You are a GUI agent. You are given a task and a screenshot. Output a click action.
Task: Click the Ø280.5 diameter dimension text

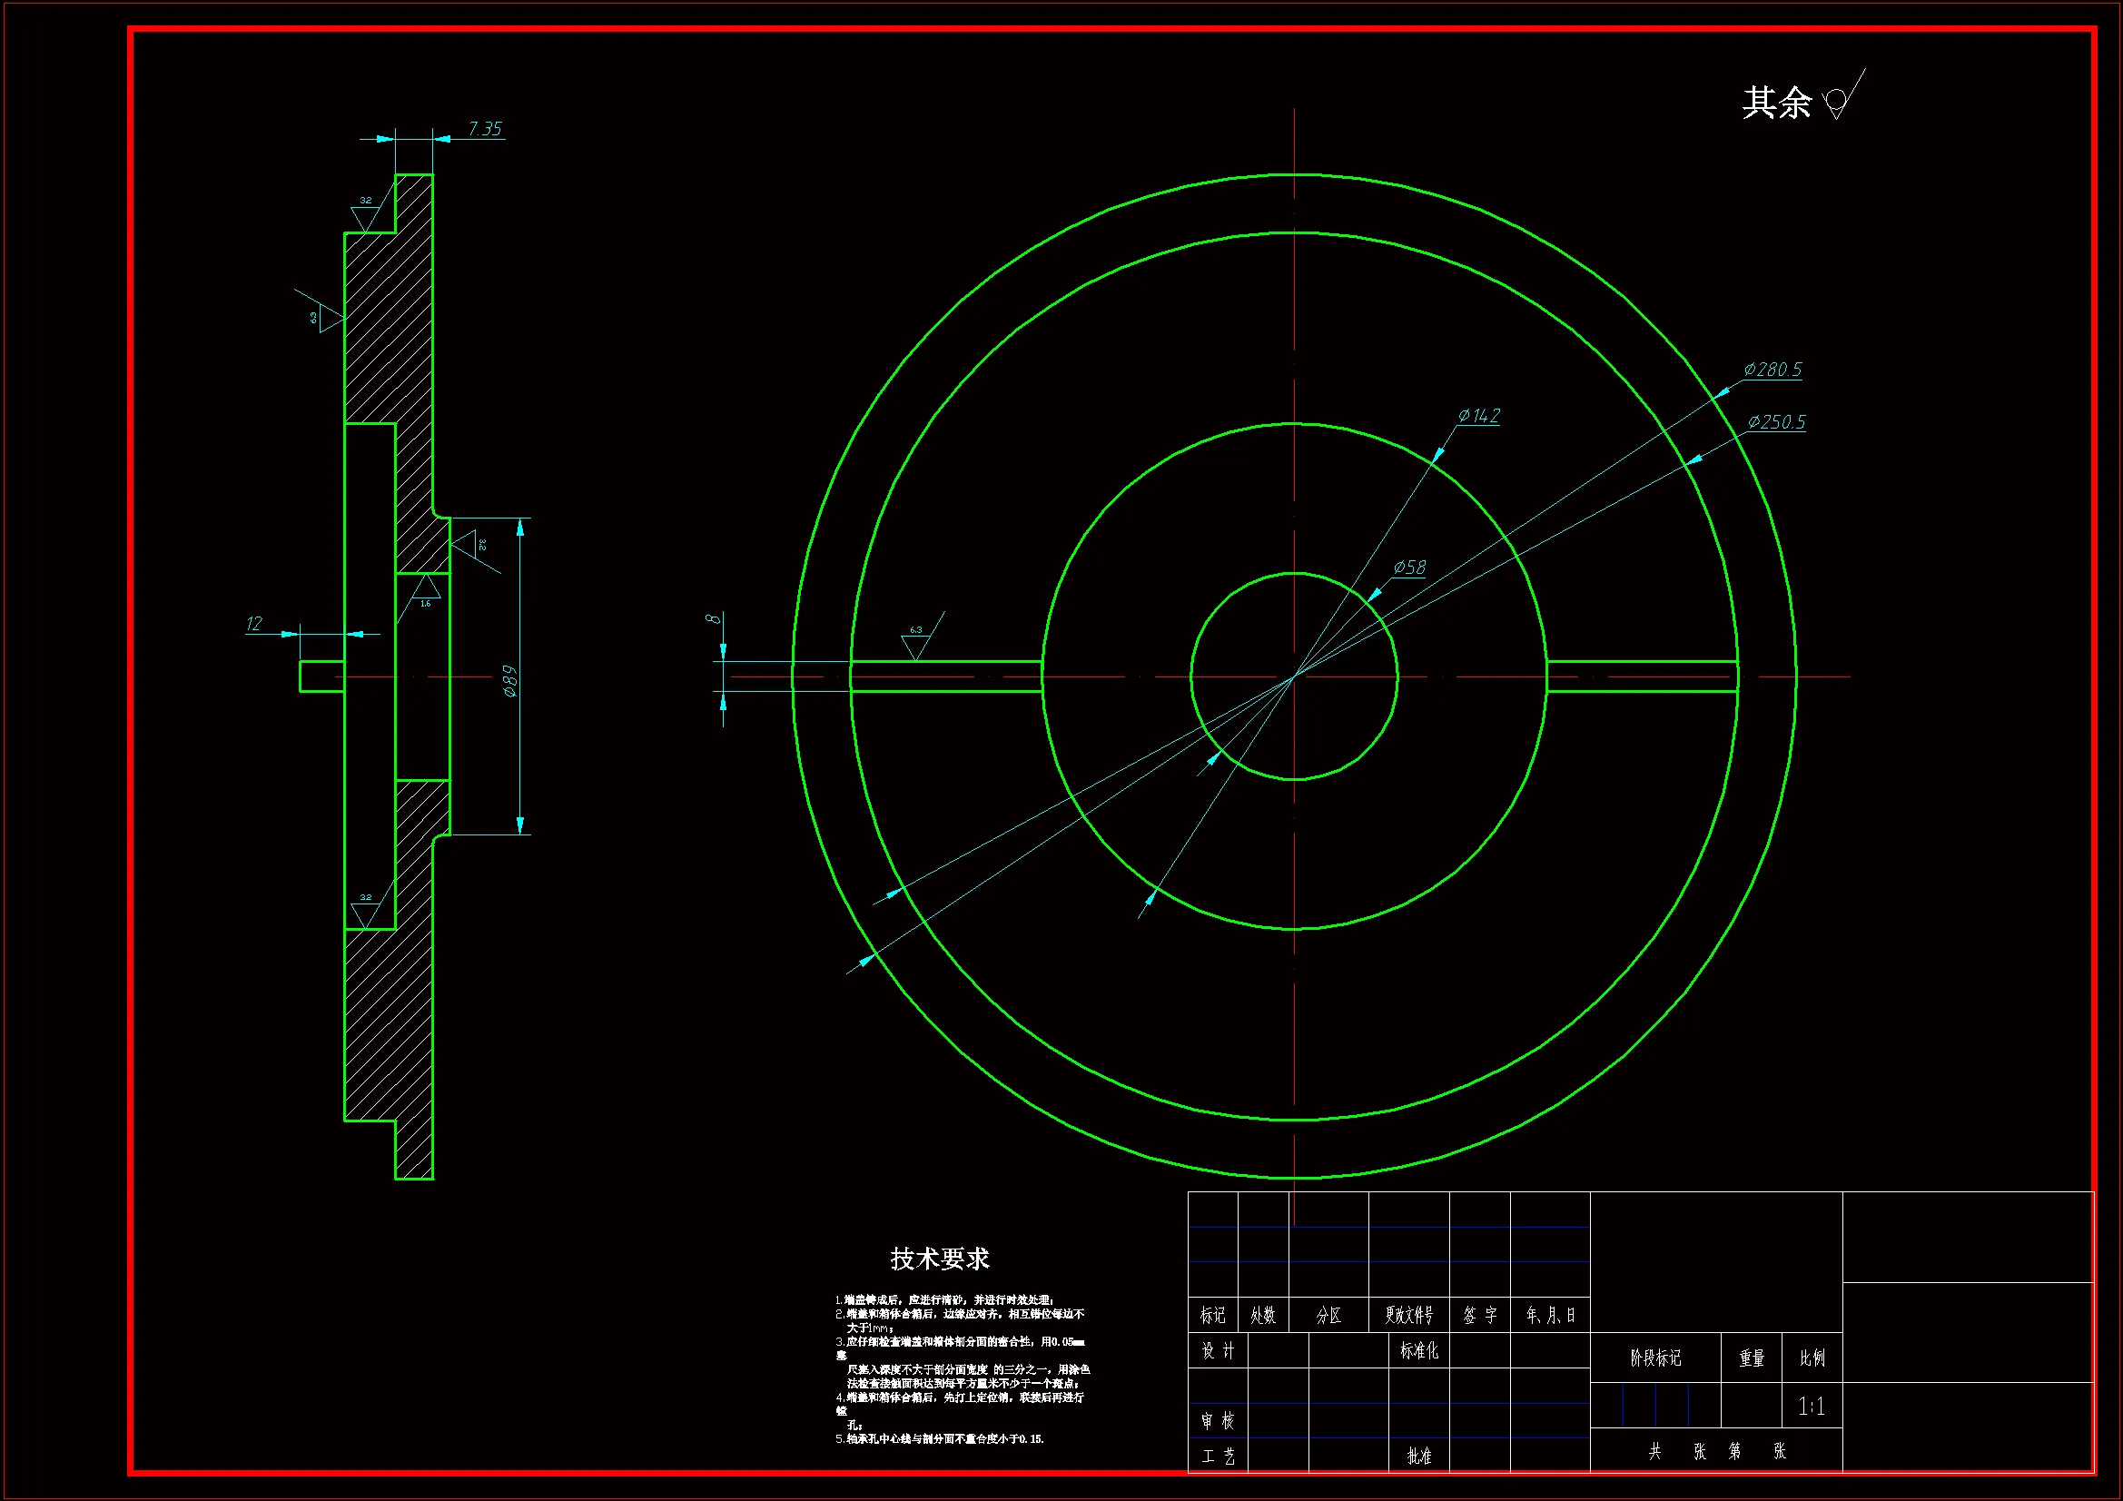pyautogui.click(x=1772, y=370)
